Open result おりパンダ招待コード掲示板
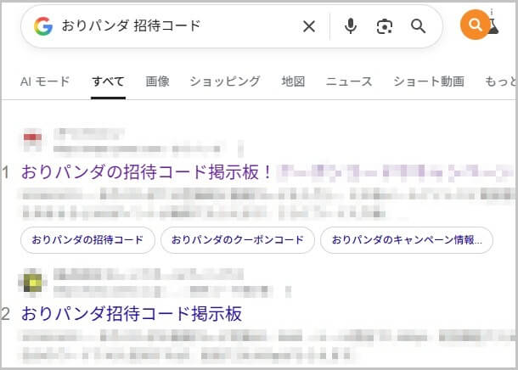 pyautogui.click(x=132, y=313)
